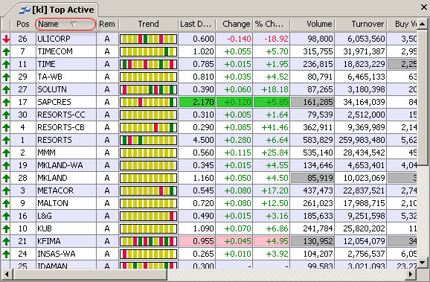Click the trend bar for RESORTS-CB
The width and height of the screenshot is (430, 282).
tap(148, 127)
